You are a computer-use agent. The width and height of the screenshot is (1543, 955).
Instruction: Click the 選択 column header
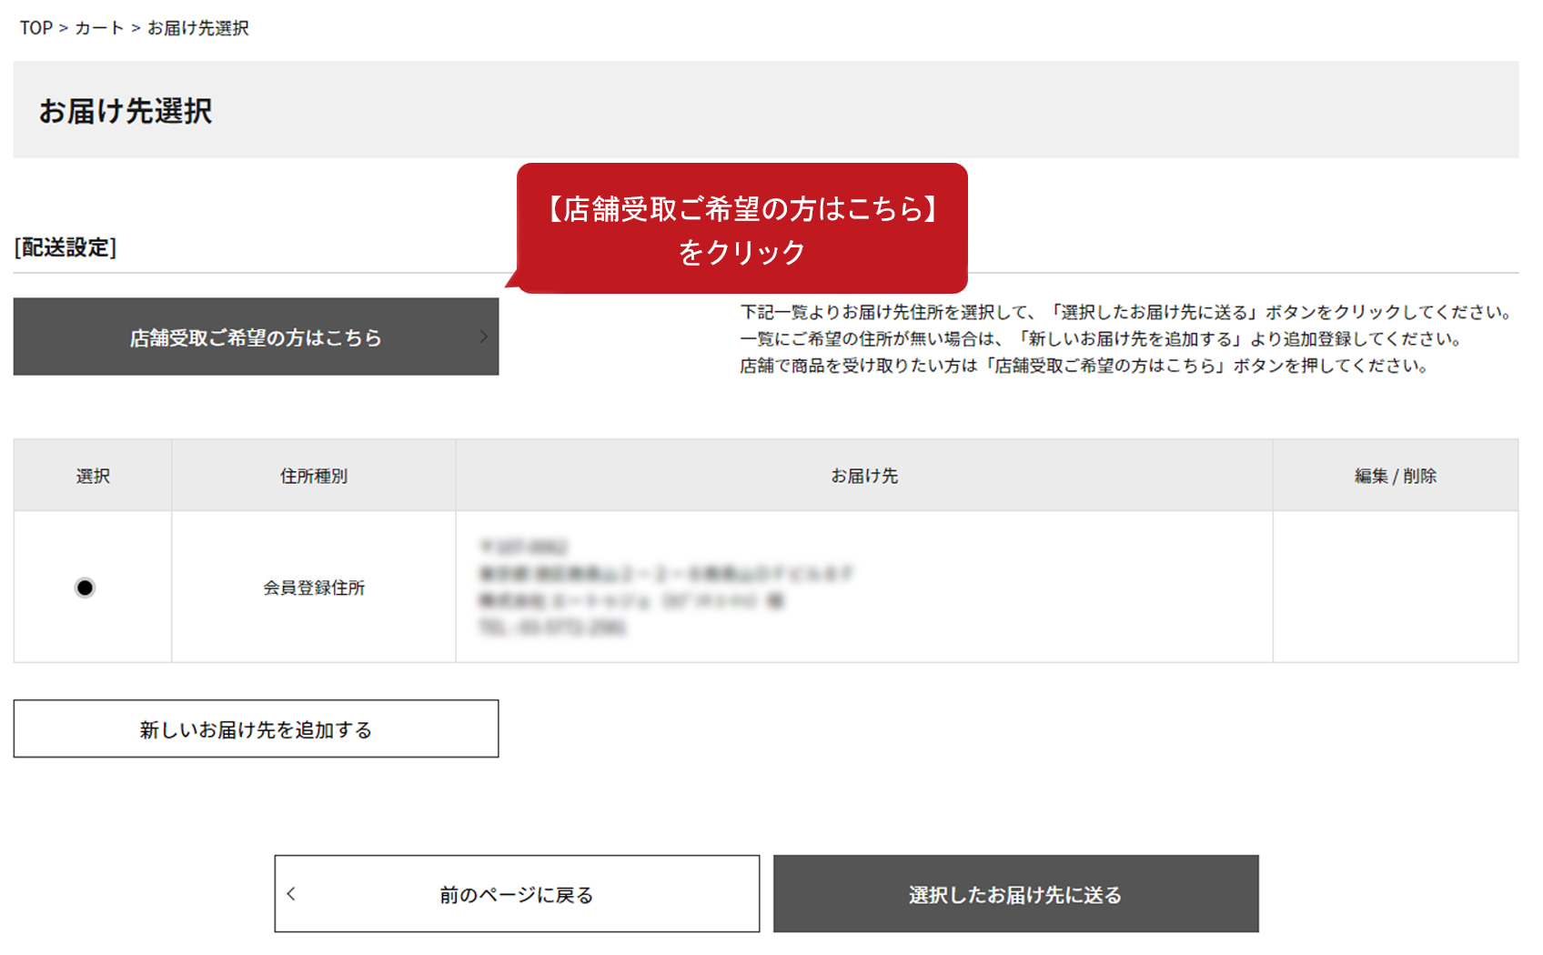[x=93, y=476]
